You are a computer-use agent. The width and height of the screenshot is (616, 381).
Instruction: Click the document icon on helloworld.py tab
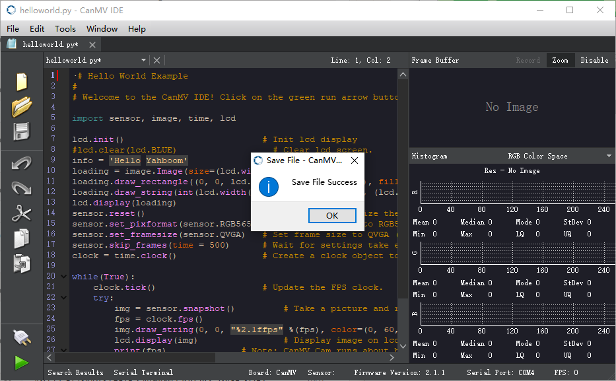point(12,44)
